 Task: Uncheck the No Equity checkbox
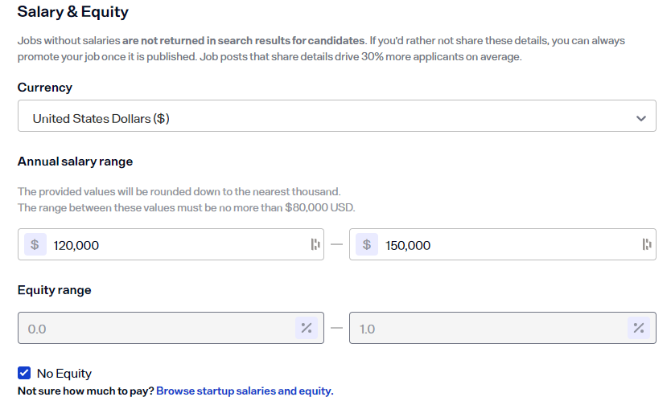tap(24, 373)
